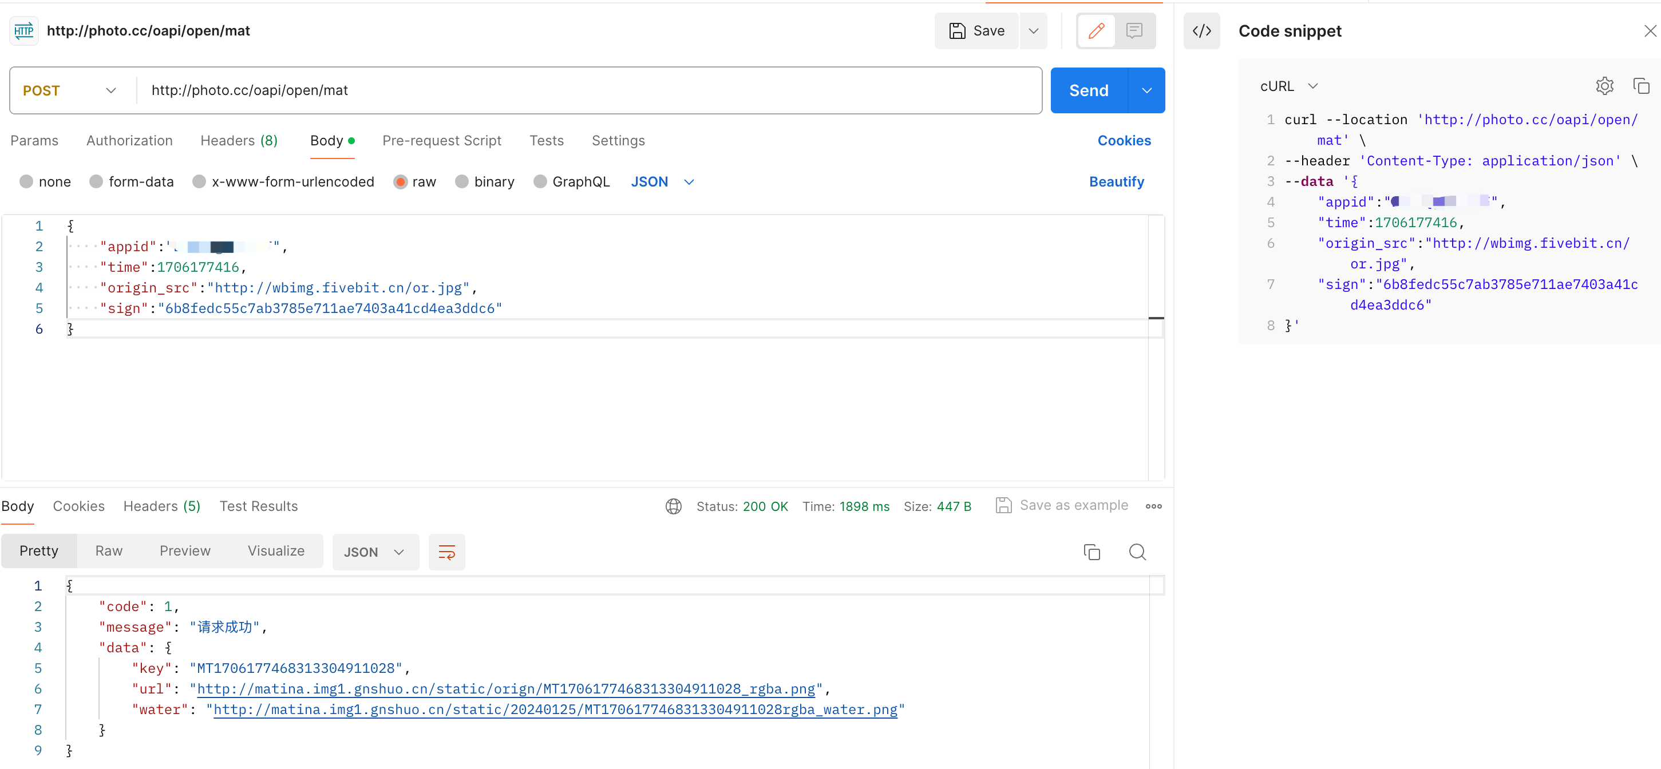
Task: Click the network globe icon
Action: (x=673, y=506)
